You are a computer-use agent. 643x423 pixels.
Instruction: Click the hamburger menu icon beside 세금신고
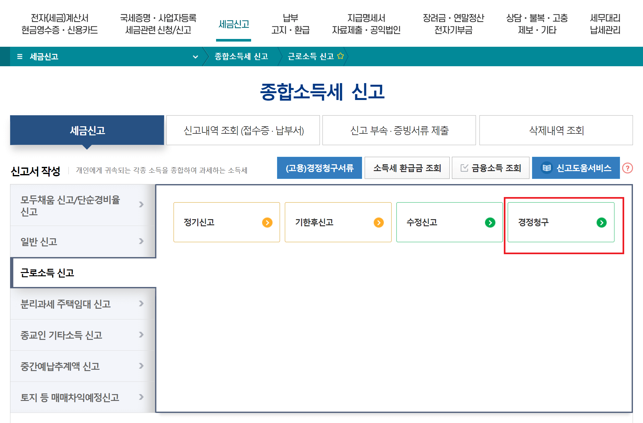[20, 56]
